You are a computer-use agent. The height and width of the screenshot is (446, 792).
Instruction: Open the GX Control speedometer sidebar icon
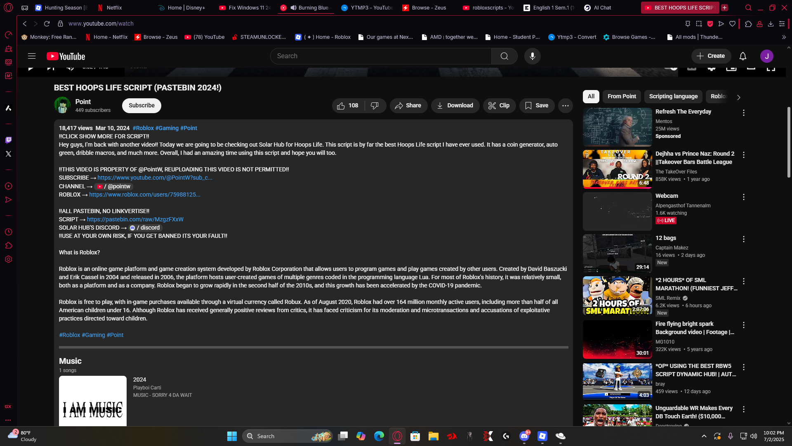coord(8,35)
